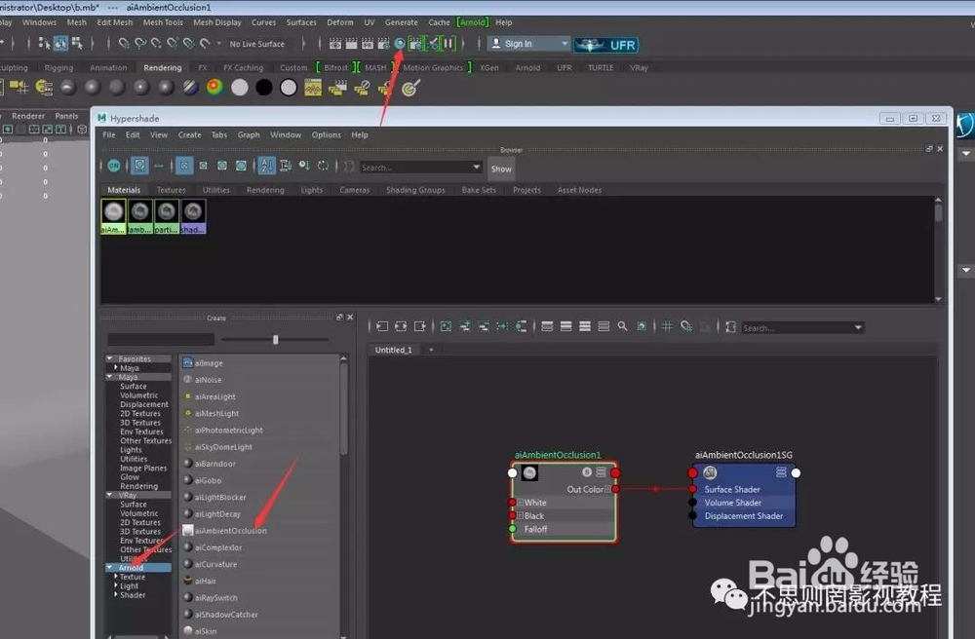The image size is (975, 639).
Task: Click the reverse order icon in browser
Action: tap(324, 166)
